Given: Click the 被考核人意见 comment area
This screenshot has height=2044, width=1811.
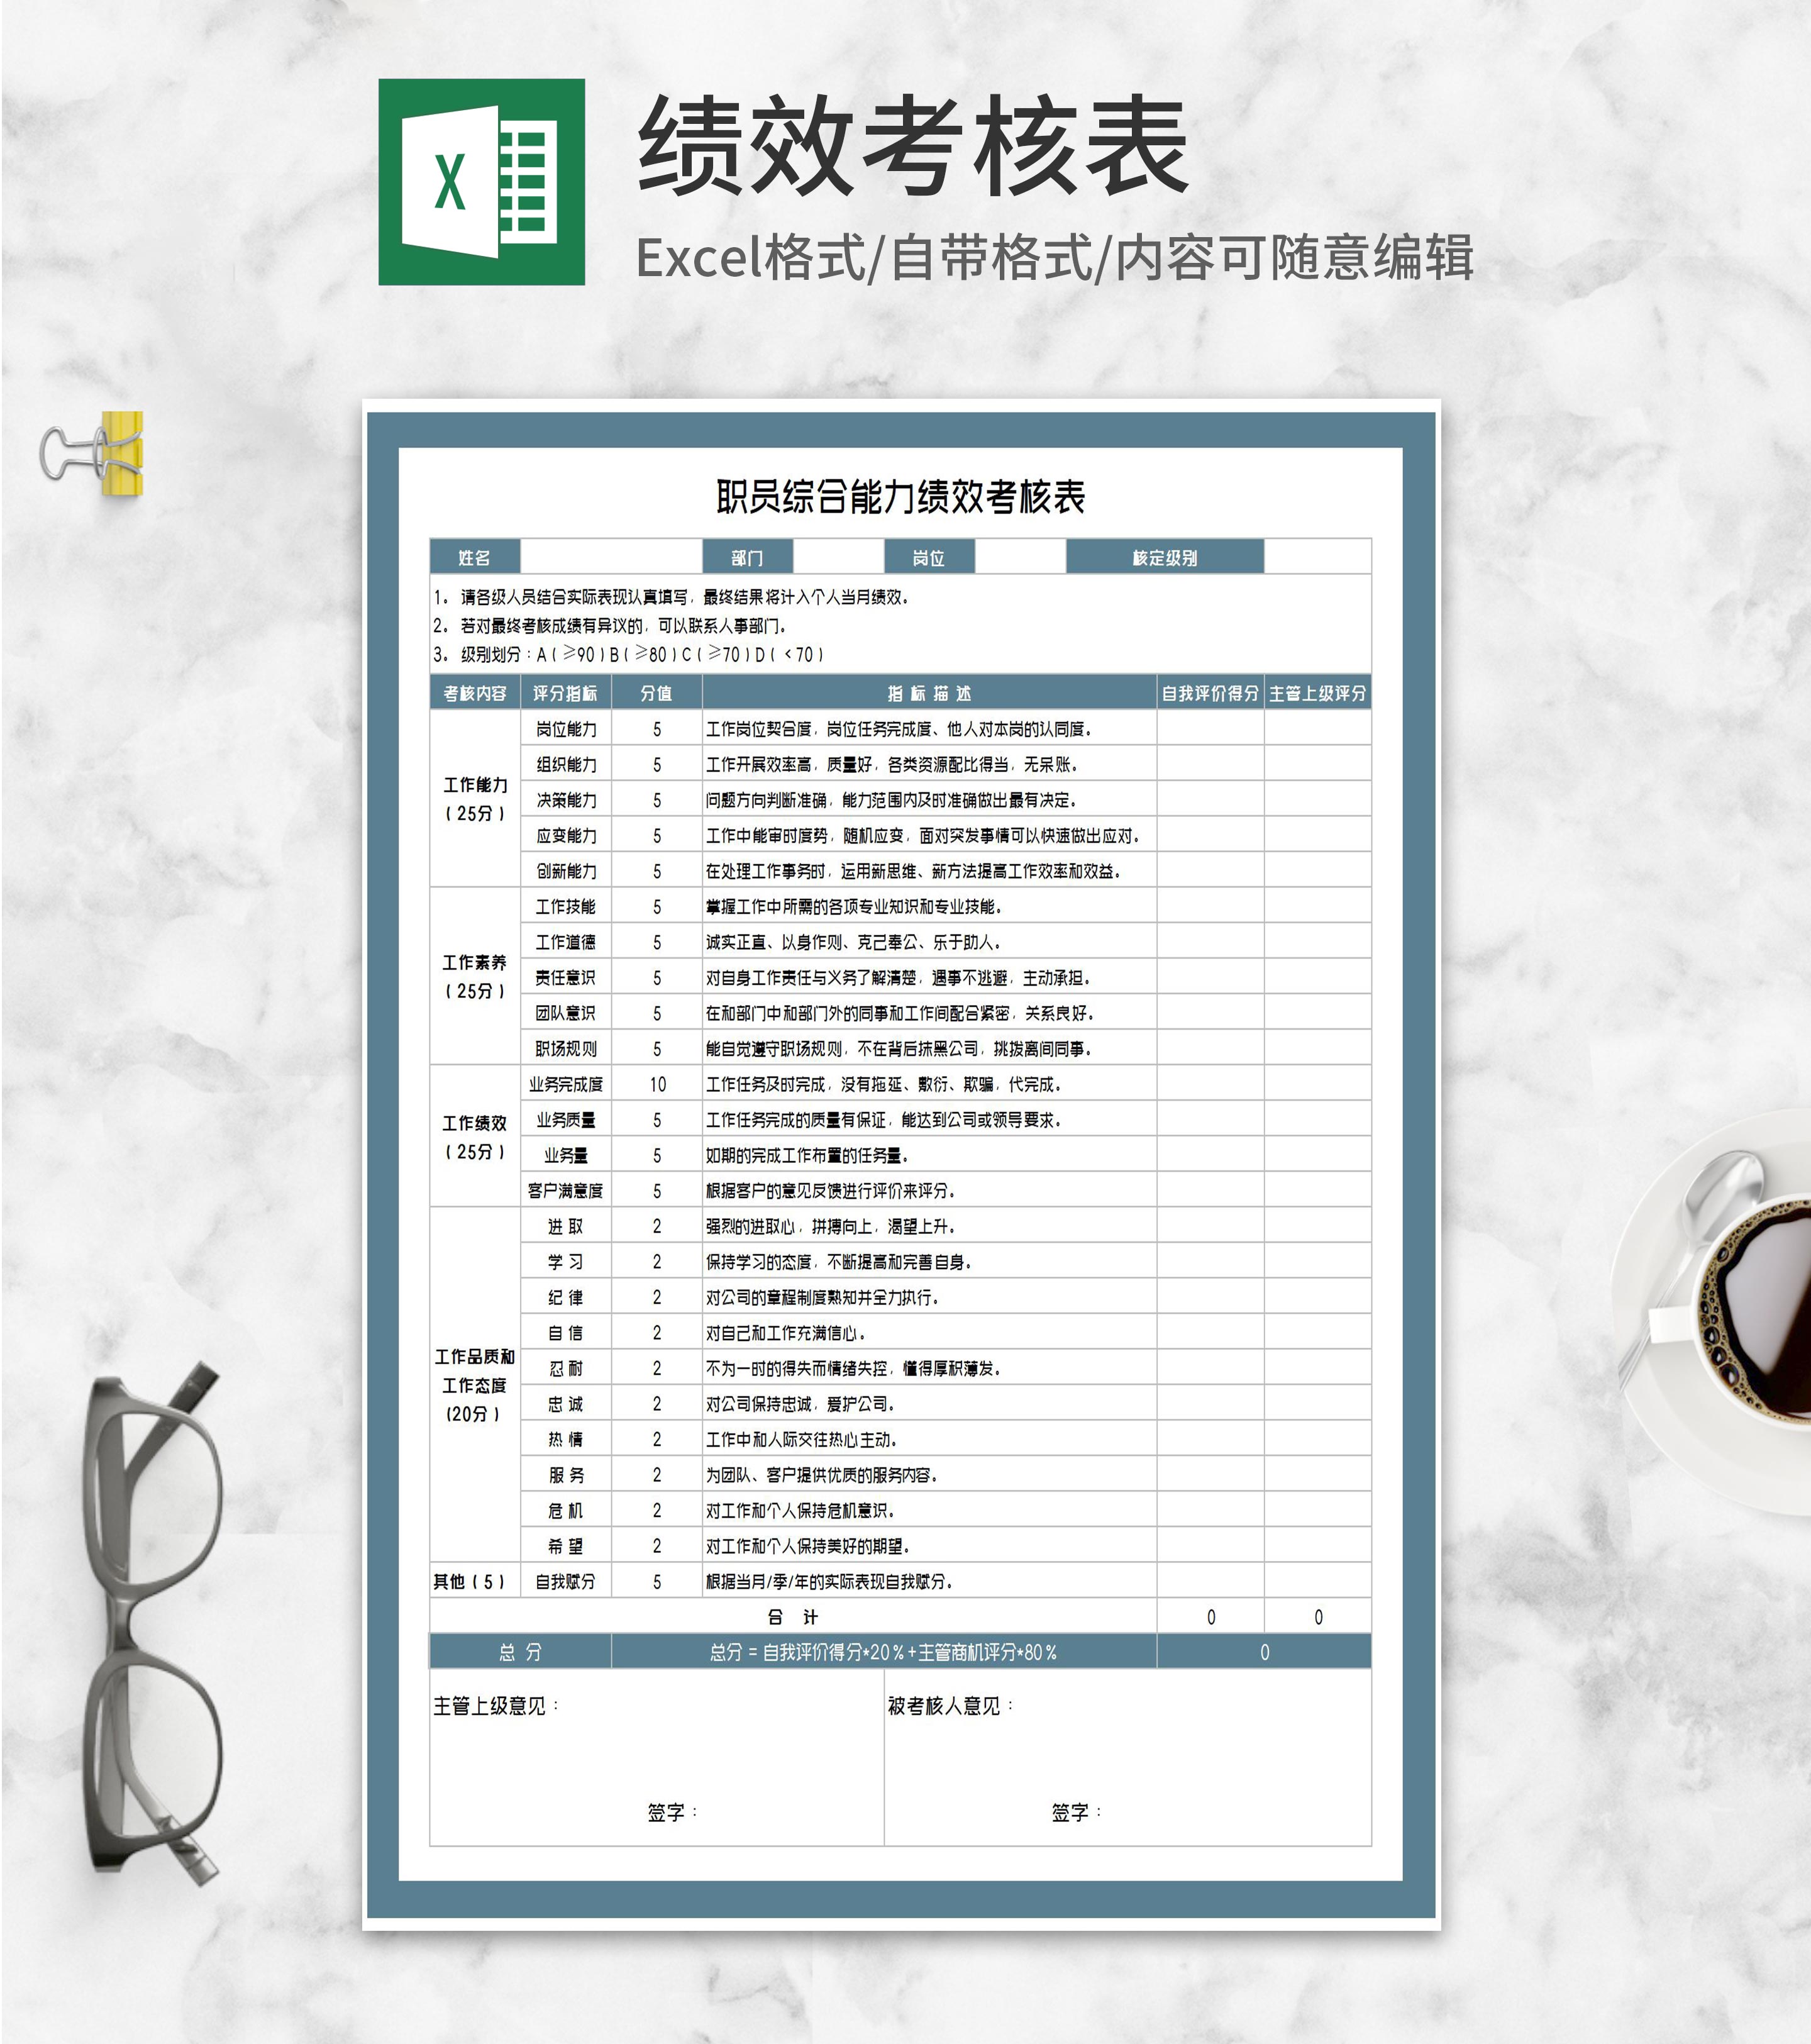Looking at the screenshot, I should pyautogui.click(x=1127, y=1756).
